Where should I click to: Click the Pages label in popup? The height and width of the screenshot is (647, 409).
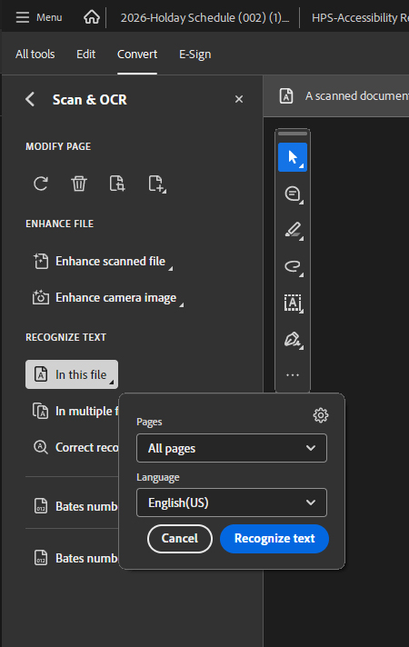pos(149,423)
